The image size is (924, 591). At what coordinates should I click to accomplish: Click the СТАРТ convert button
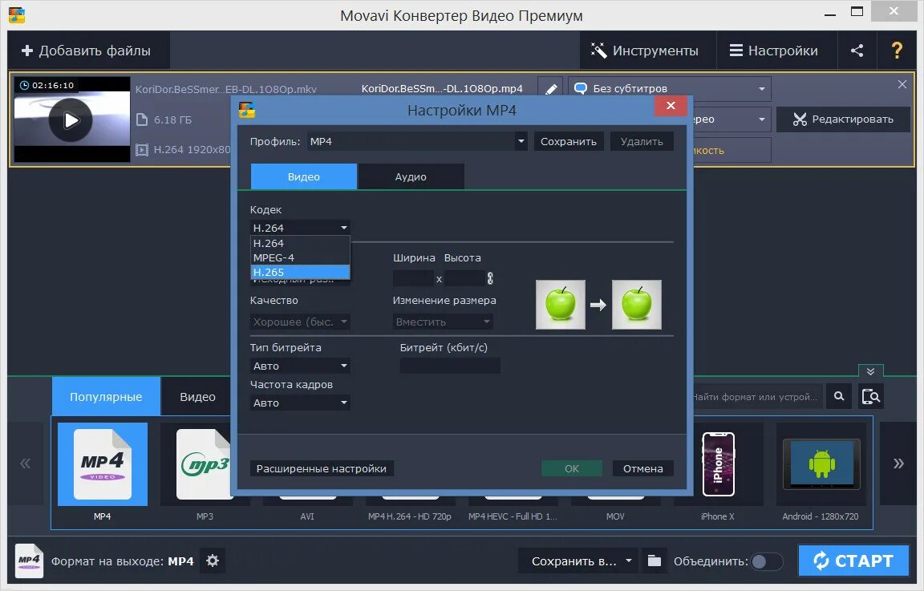coord(853,561)
